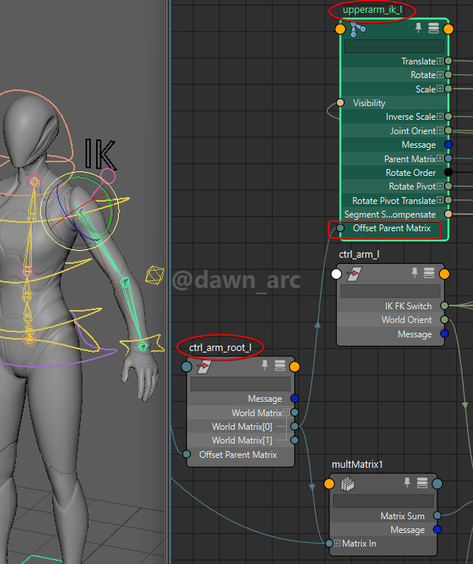The height and width of the screenshot is (564, 473).
Task: Expand Parent Matrix attribute
Action: tap(440, 158)
